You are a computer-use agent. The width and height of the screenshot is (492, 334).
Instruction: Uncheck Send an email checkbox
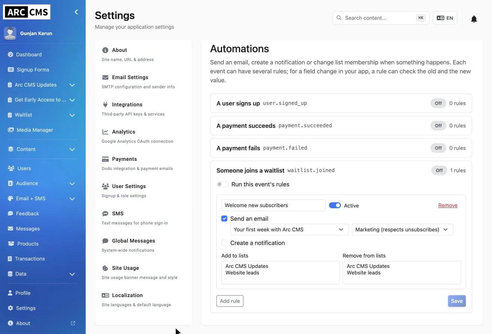click(224, 219)
